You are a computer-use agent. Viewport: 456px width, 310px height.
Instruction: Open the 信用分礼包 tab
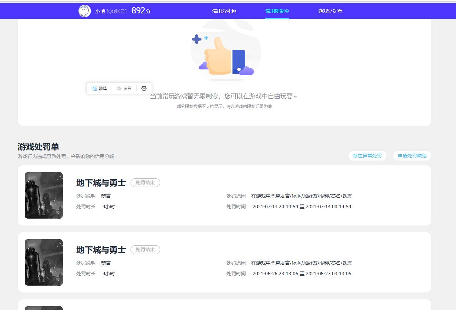(x=224, y=11)
